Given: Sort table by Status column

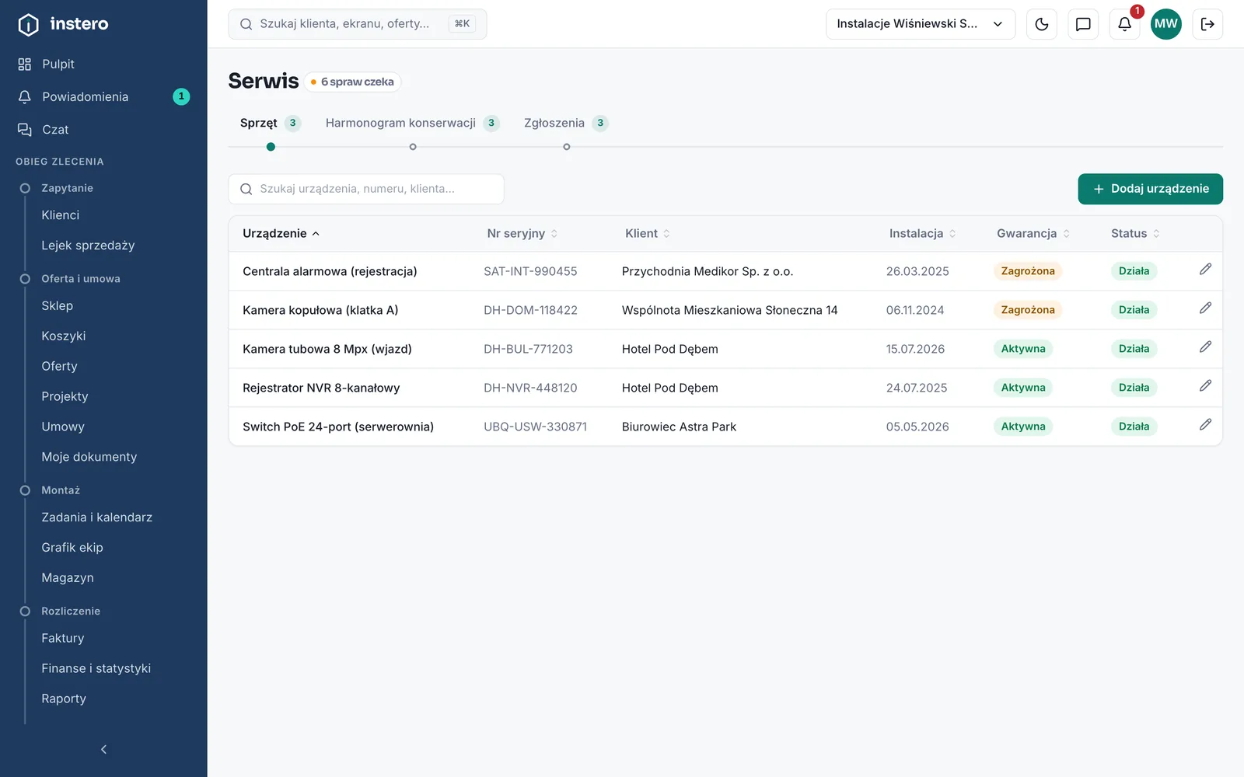Looking at the screenshot, I should coord(1135,234).
